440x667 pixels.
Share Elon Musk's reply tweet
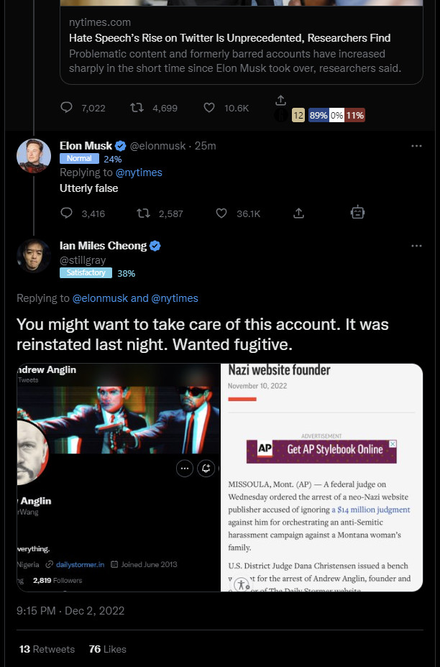[298, 213]
